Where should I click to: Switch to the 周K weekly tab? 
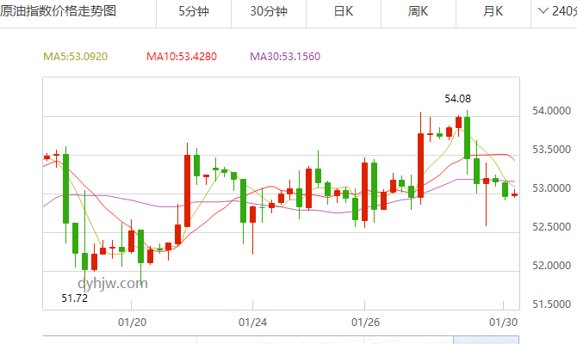click(x=419, y=11)
